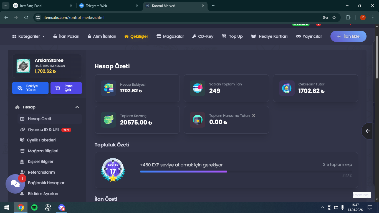Click the Toplam Harcama Tutarı safe icon

pos(198,120)
